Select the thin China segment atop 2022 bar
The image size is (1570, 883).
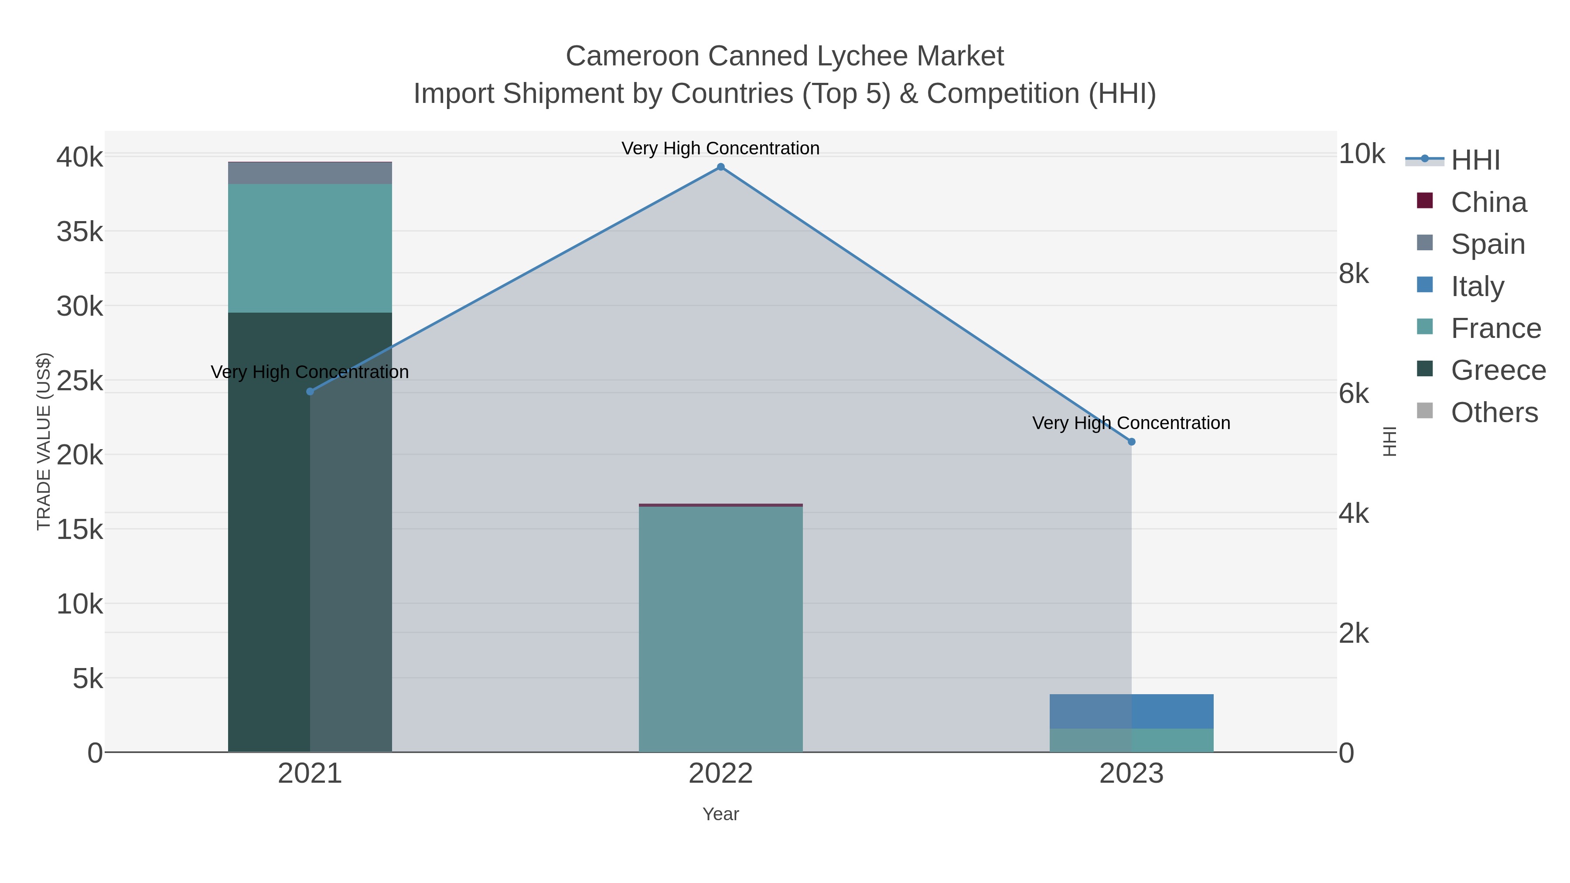(720, 505)
